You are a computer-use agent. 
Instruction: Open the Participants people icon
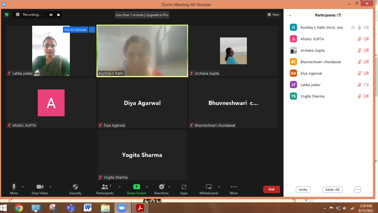pyautogui.click(x=105, y=187)
